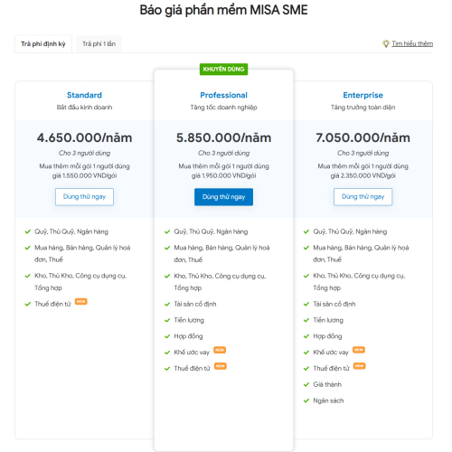Open the 'Trả phí 1 lần' tab
The height and width of the screenshot is (452, 452).
99,44
